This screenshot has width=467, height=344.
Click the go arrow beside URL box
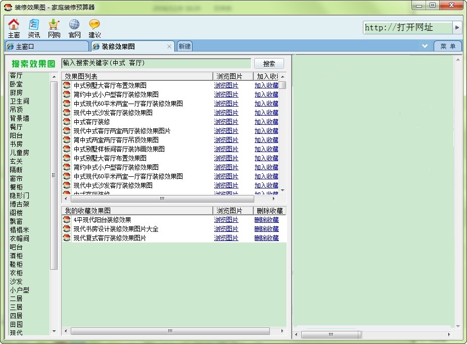[x=457, y=28]
